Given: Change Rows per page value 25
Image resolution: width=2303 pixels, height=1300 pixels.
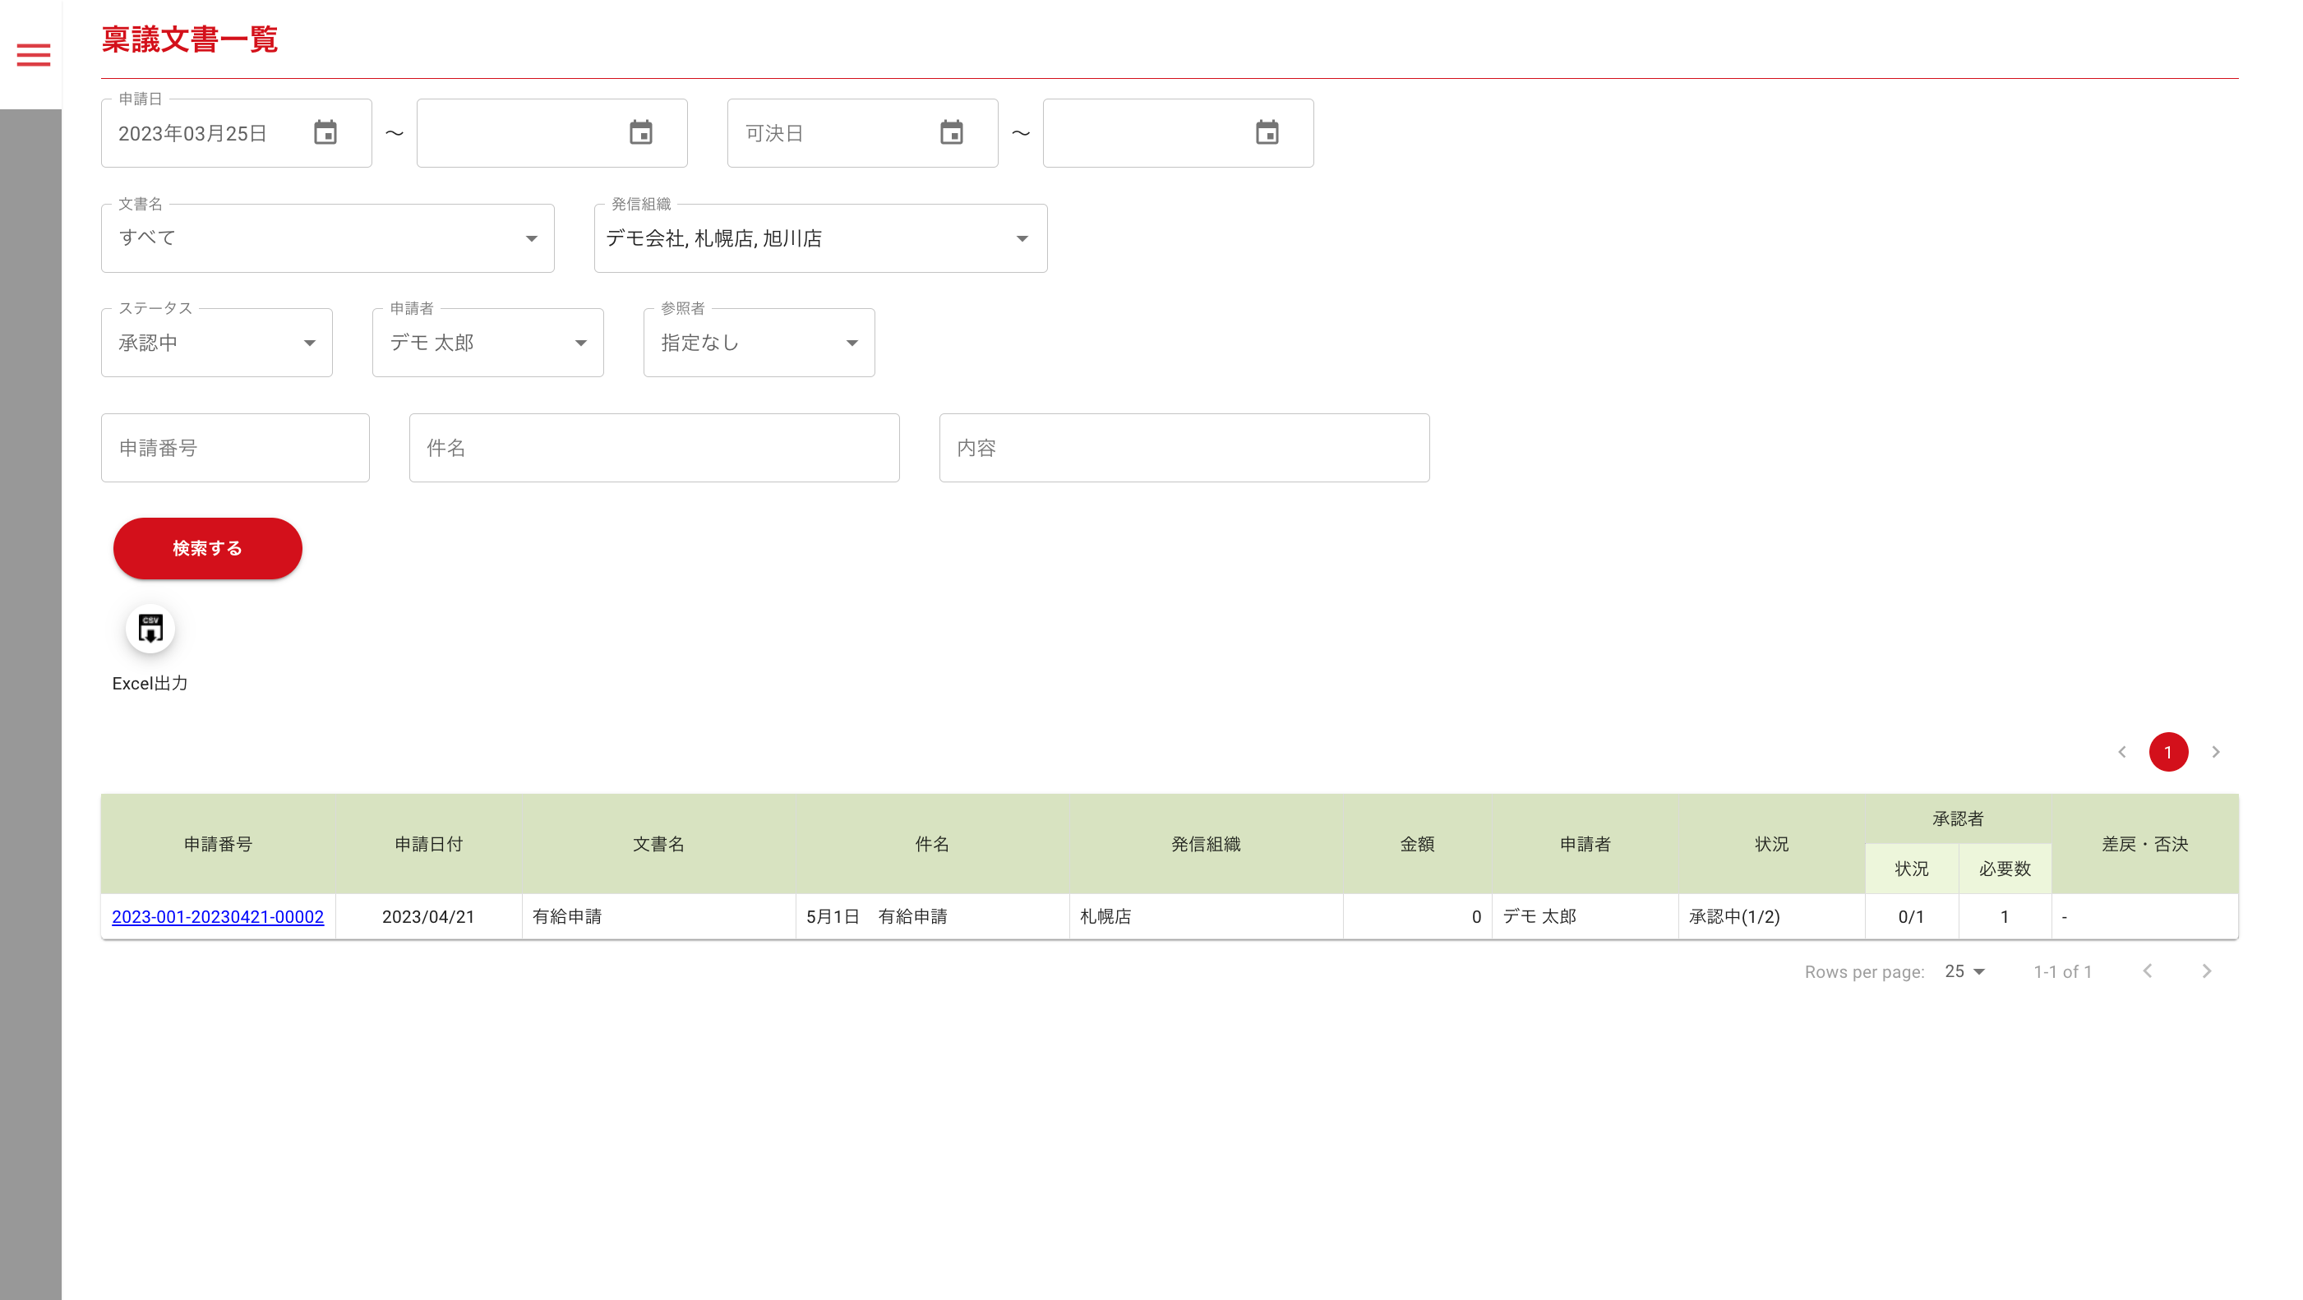Looking at the screenshot, I should pyautogui.click(x=1964, y=972).
